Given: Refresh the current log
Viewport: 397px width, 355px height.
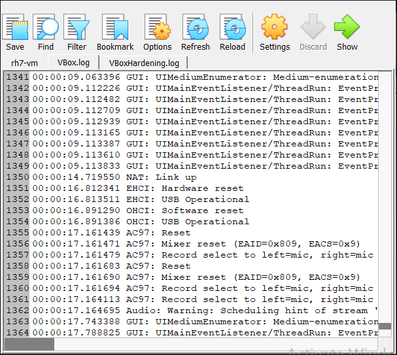Looking at the screenshot, I should (195, 33).
